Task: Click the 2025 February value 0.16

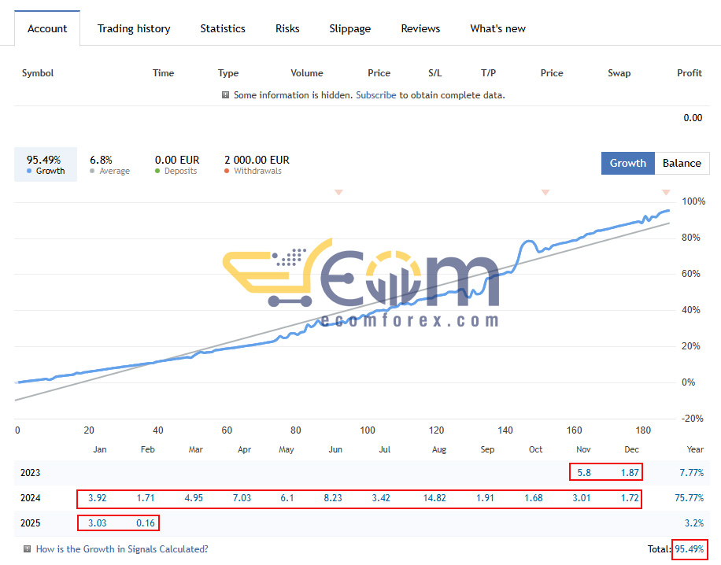Action: pyautogui.click(x=146, y=523)
